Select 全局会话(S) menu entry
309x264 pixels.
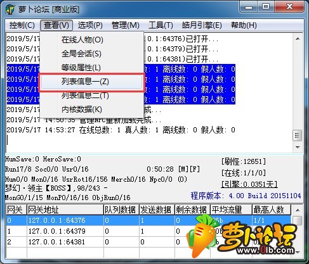coord(91,54)
